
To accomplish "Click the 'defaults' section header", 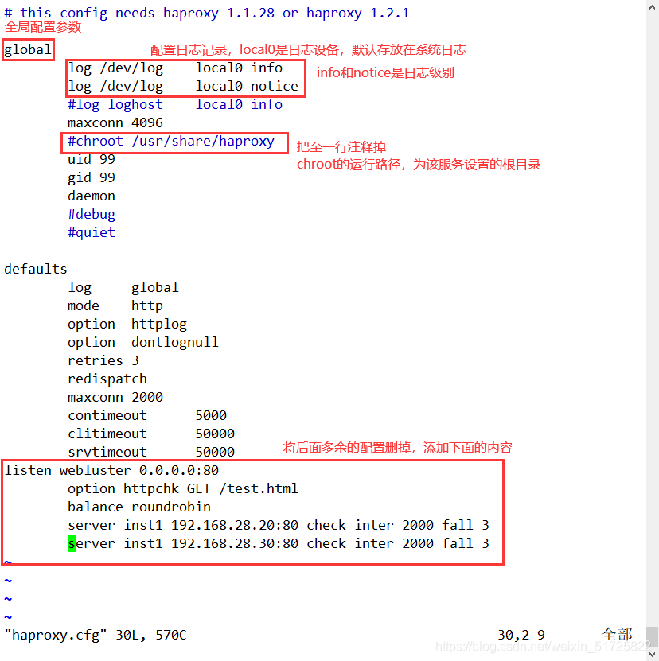I will [36, 269].
